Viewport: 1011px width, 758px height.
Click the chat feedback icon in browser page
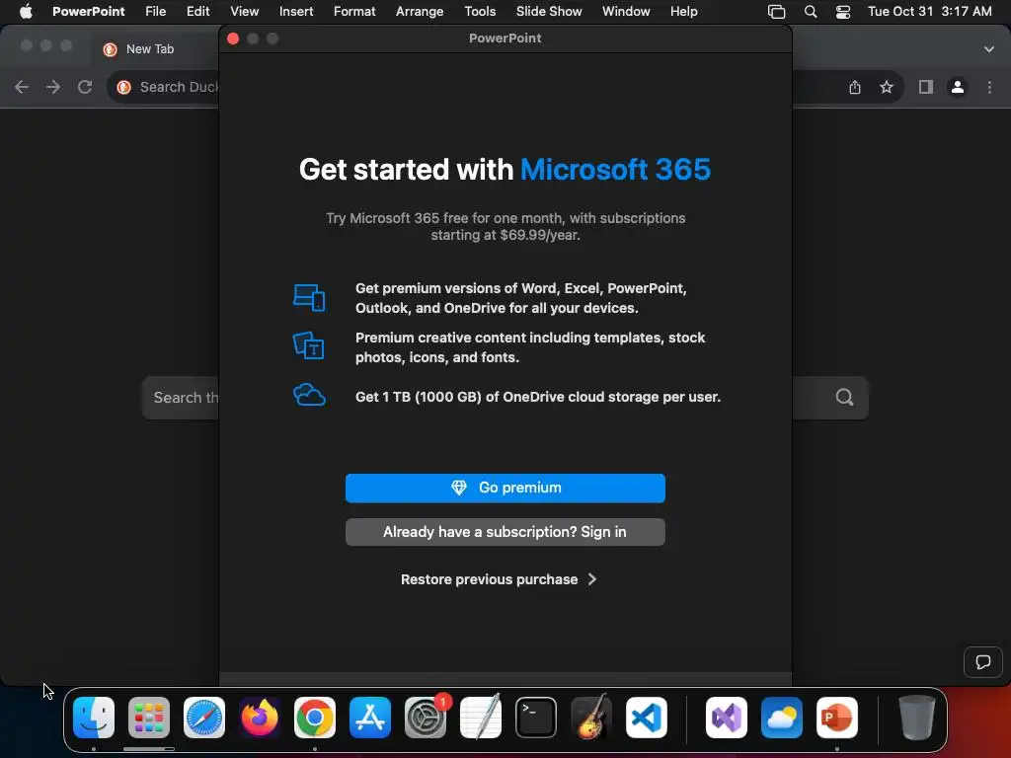982,662
